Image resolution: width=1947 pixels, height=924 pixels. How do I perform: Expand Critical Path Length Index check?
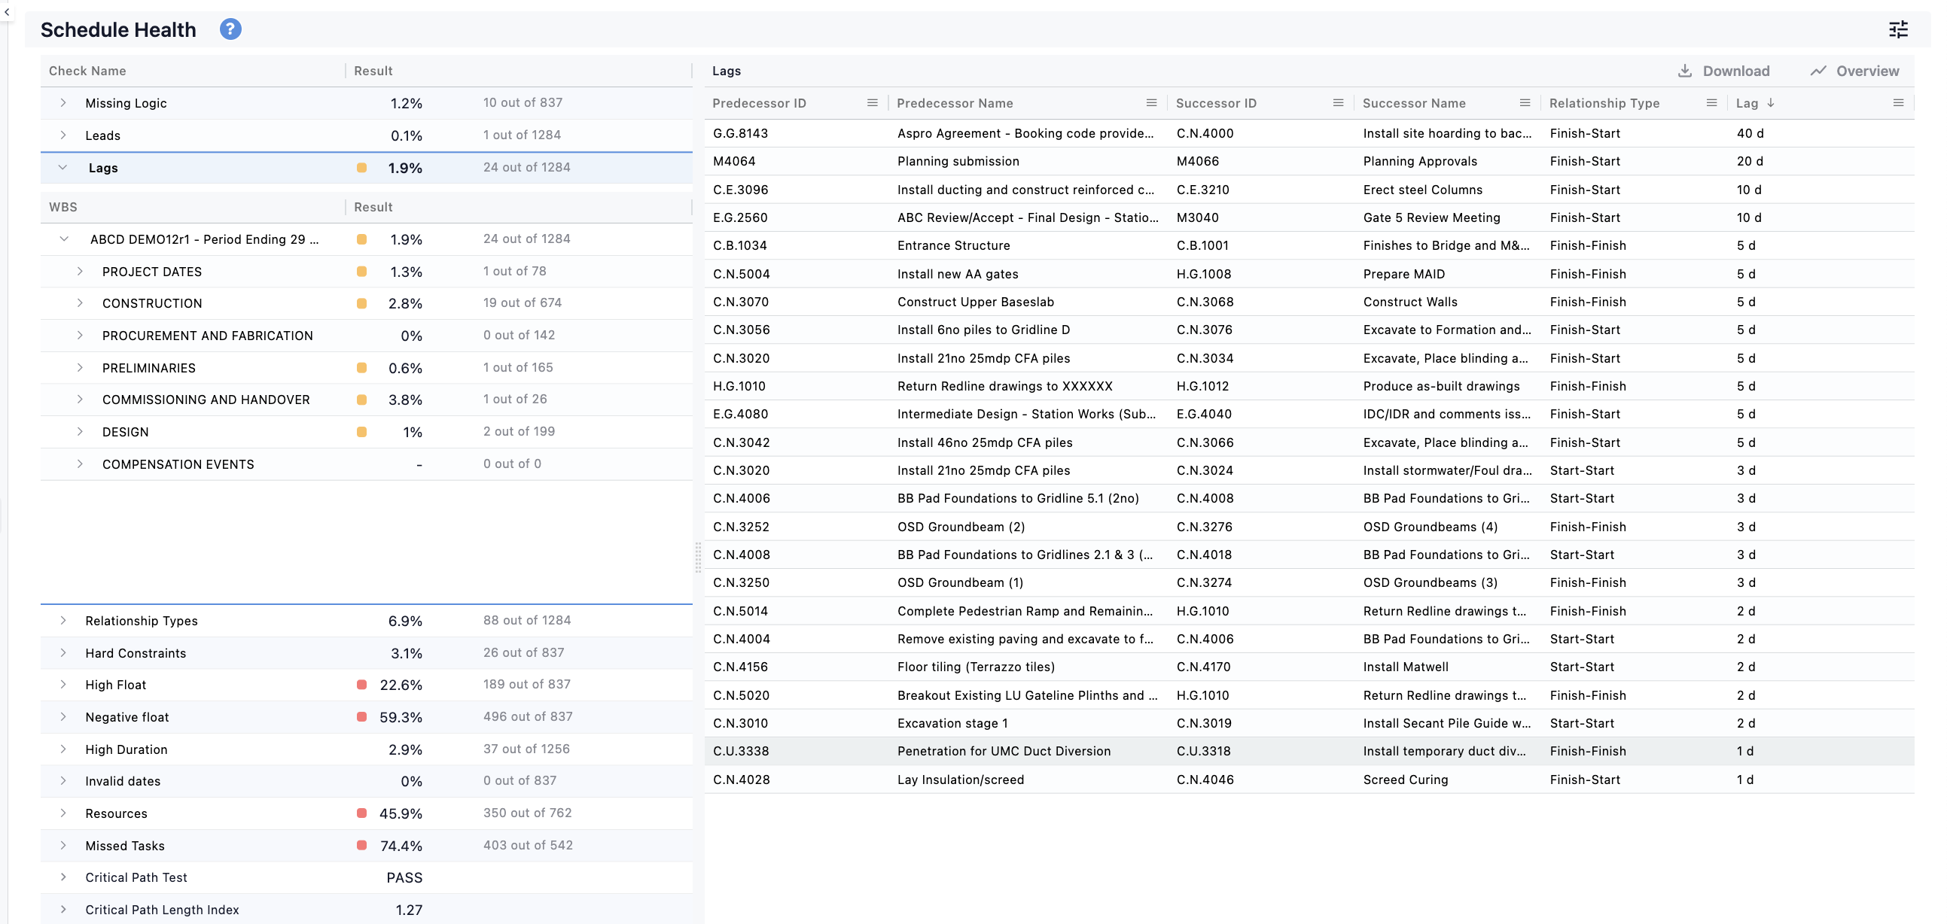(x=63, y=910)
